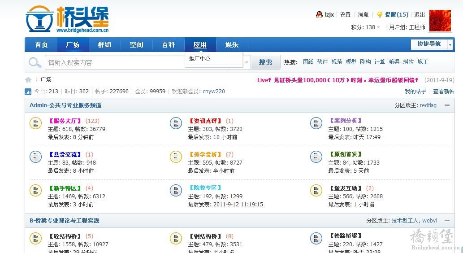463x253 pixels.
Task: Open 设置 in the top bar
Action: point(345,14)
